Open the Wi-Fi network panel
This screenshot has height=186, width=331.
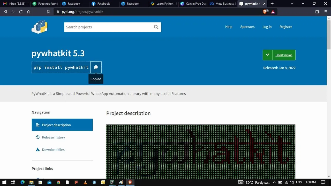click(x=286, y=182)
